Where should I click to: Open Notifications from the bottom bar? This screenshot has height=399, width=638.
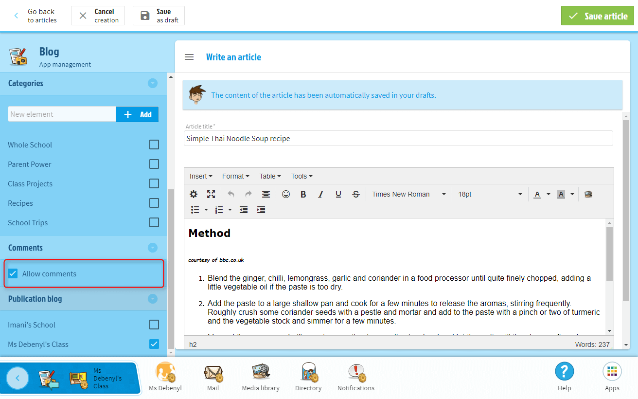coord(356,373)
